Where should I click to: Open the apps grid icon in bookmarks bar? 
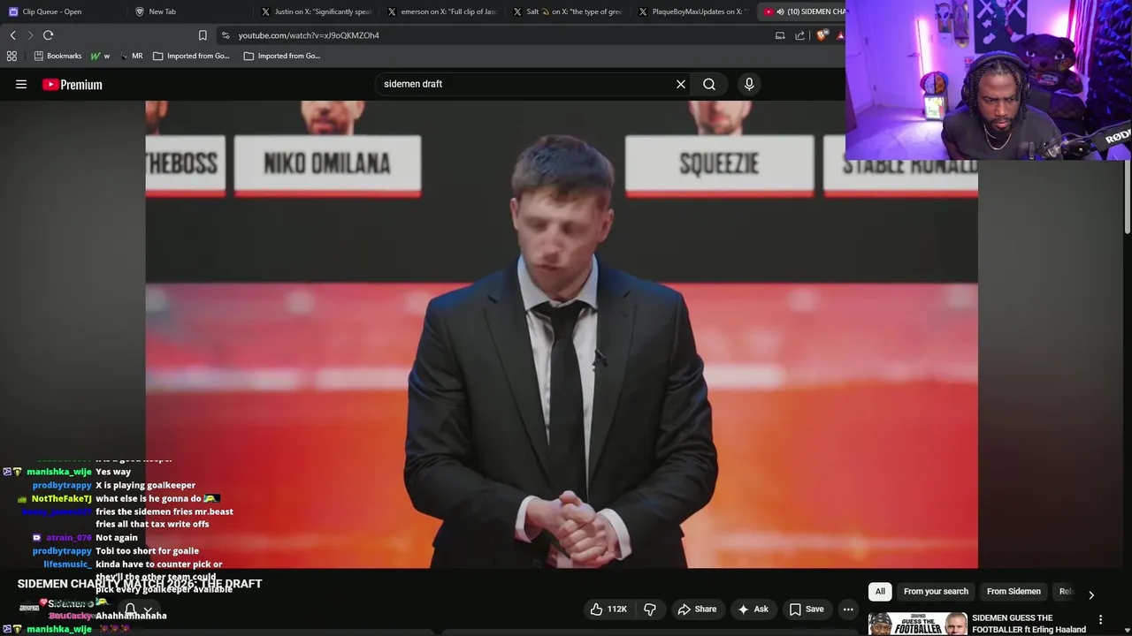tap(11, 56)
